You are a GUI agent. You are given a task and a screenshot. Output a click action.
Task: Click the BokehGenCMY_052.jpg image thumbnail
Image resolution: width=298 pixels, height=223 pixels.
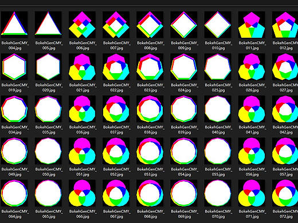pyautogui.click(x=116, y=151)
